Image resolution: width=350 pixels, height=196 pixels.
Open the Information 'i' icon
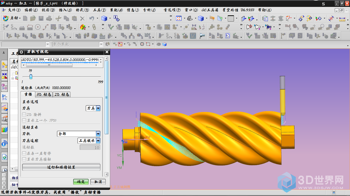117,18
